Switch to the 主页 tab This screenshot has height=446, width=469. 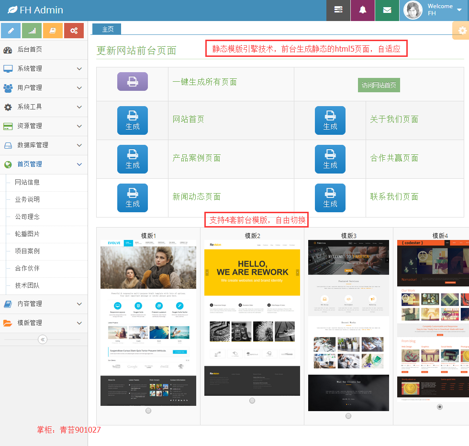pos(107,29)
